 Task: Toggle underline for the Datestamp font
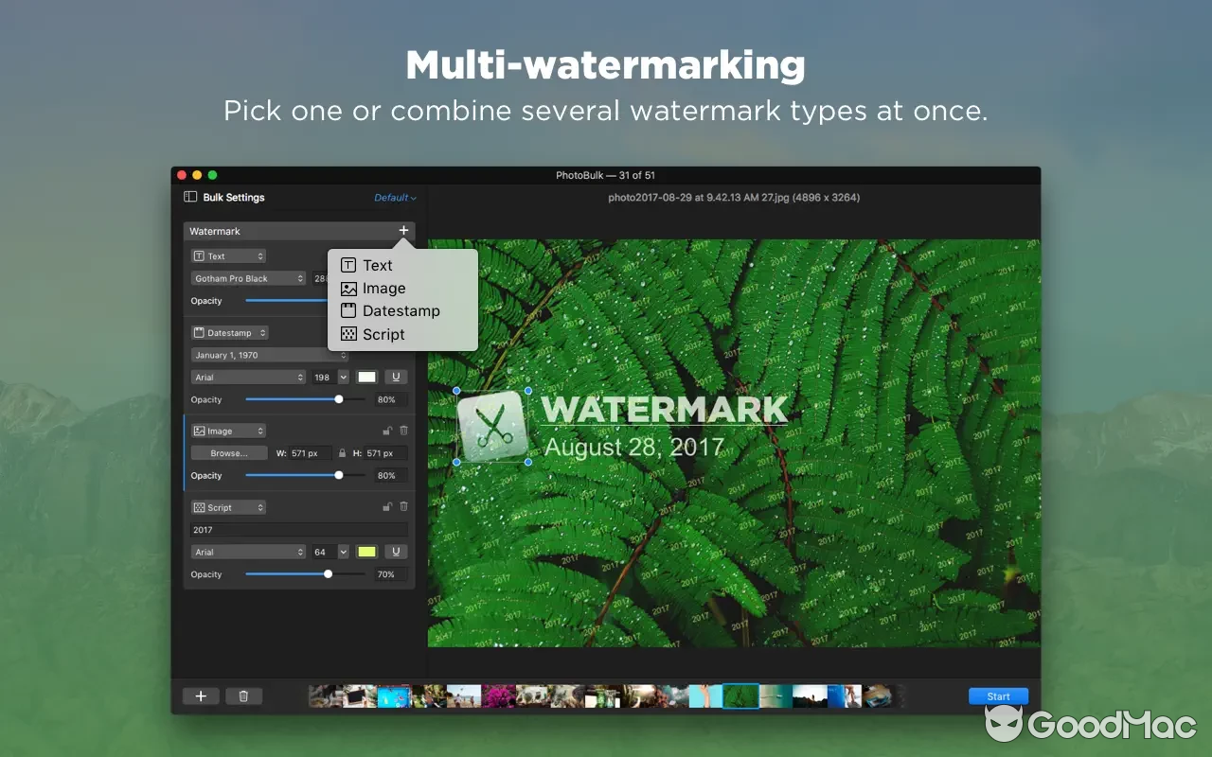coord(395,377)
